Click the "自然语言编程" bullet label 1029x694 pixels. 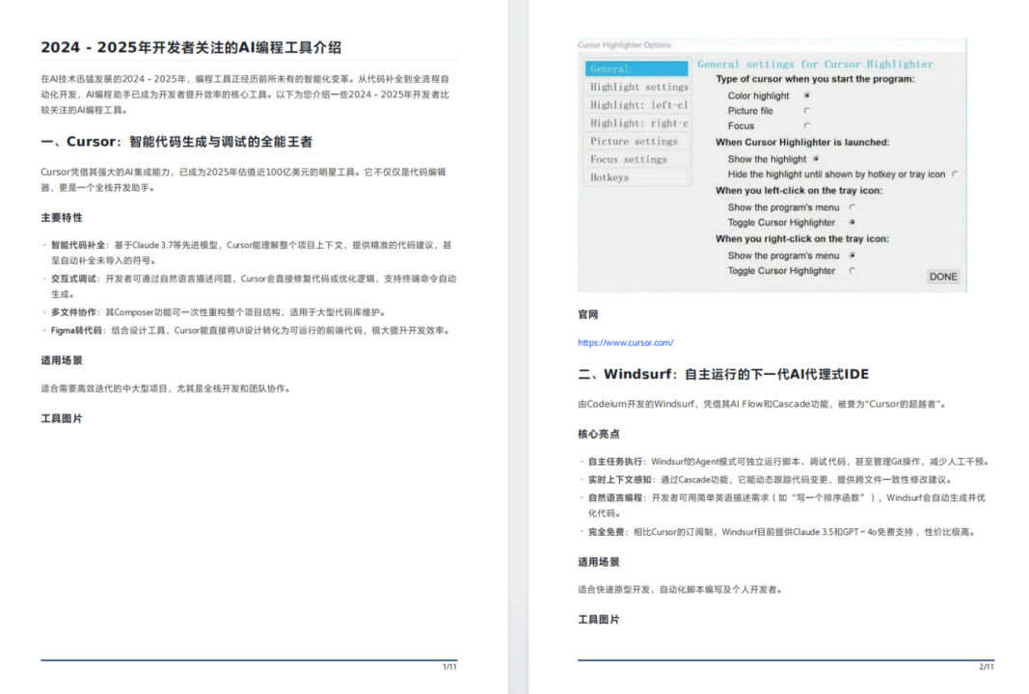(615, 498)
